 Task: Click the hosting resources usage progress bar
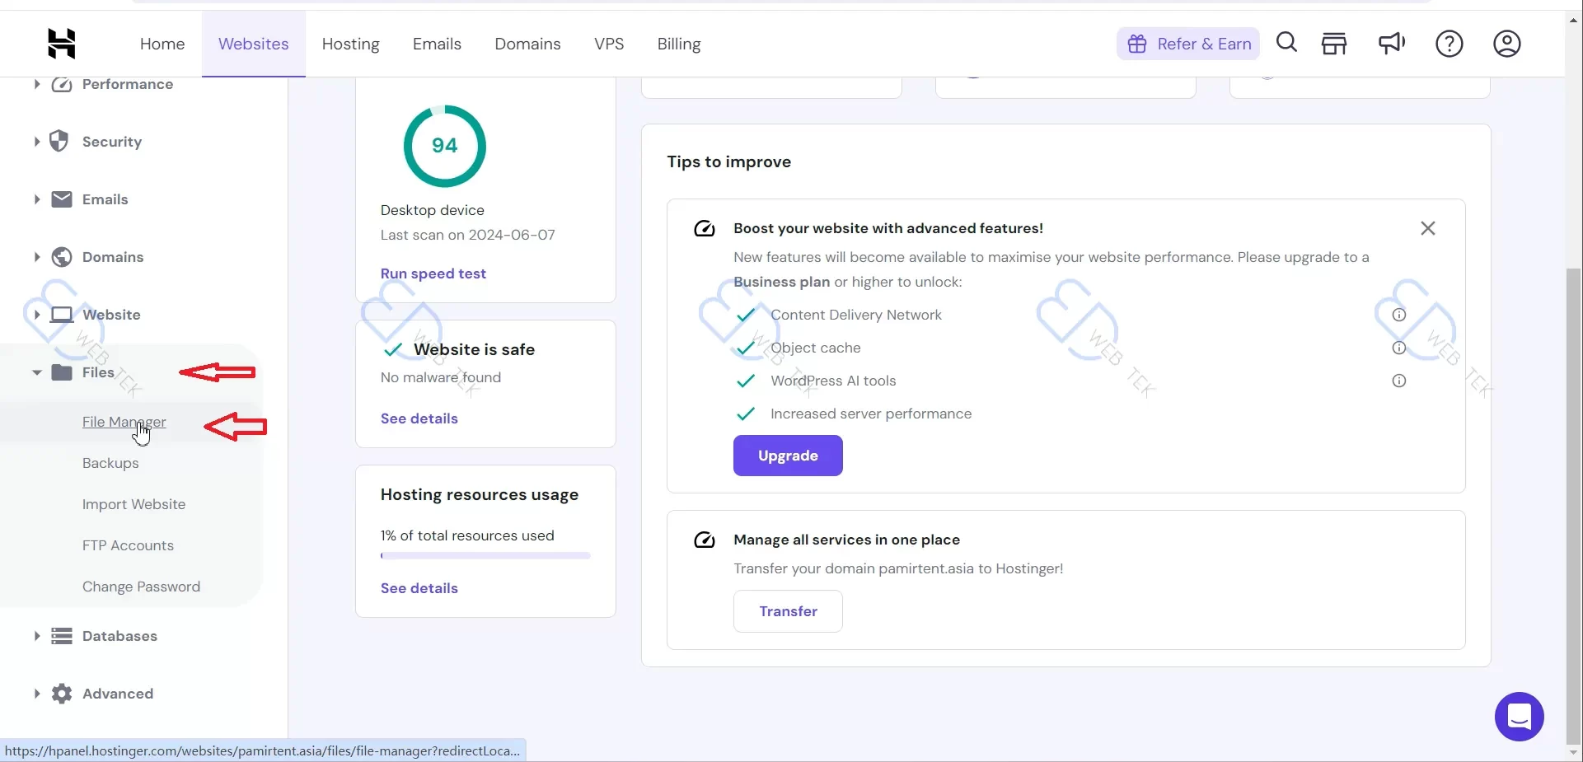pos(485,556)
